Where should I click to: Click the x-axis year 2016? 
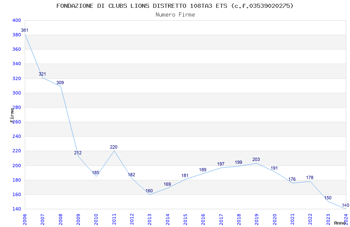(x=203, y=219)
